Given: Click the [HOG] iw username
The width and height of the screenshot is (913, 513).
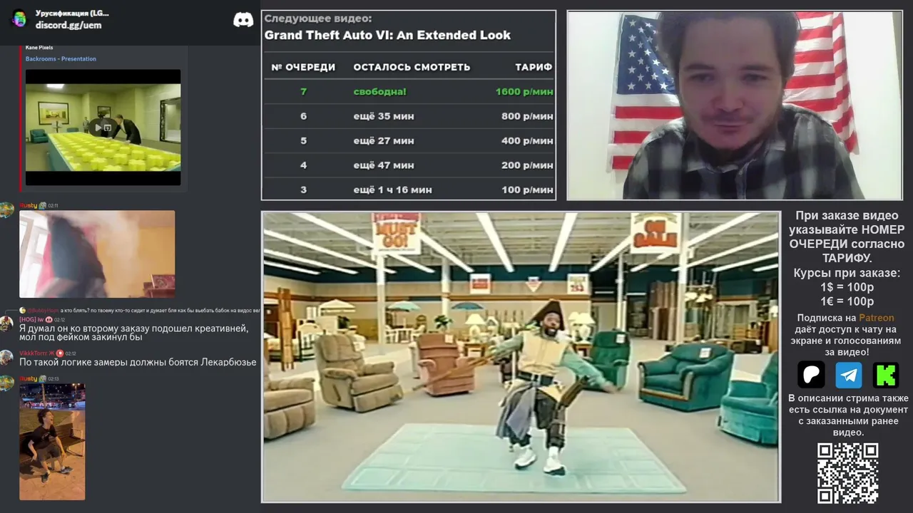Looking at the screenshot, I should pyautogui.click(x=32, y=320).
